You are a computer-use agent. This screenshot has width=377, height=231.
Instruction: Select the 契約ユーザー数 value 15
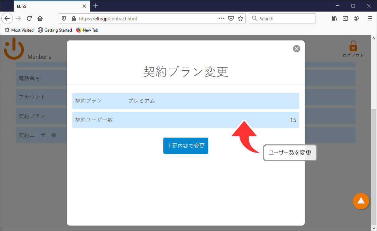(x=293, y=120)
